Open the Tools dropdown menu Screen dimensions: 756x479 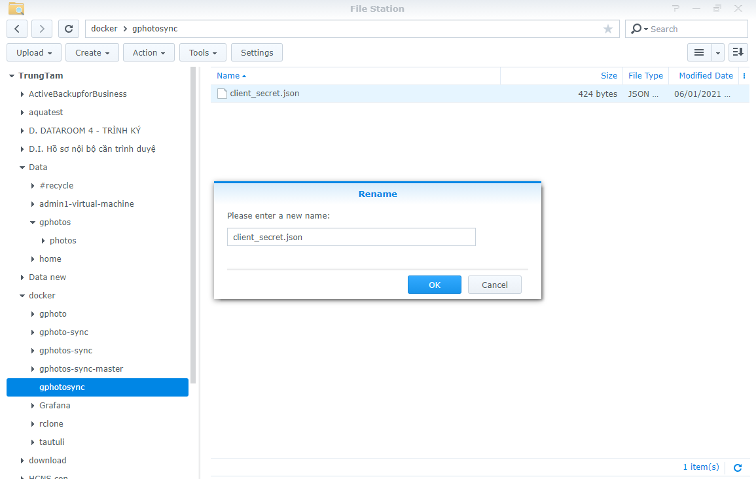[203, 52]
